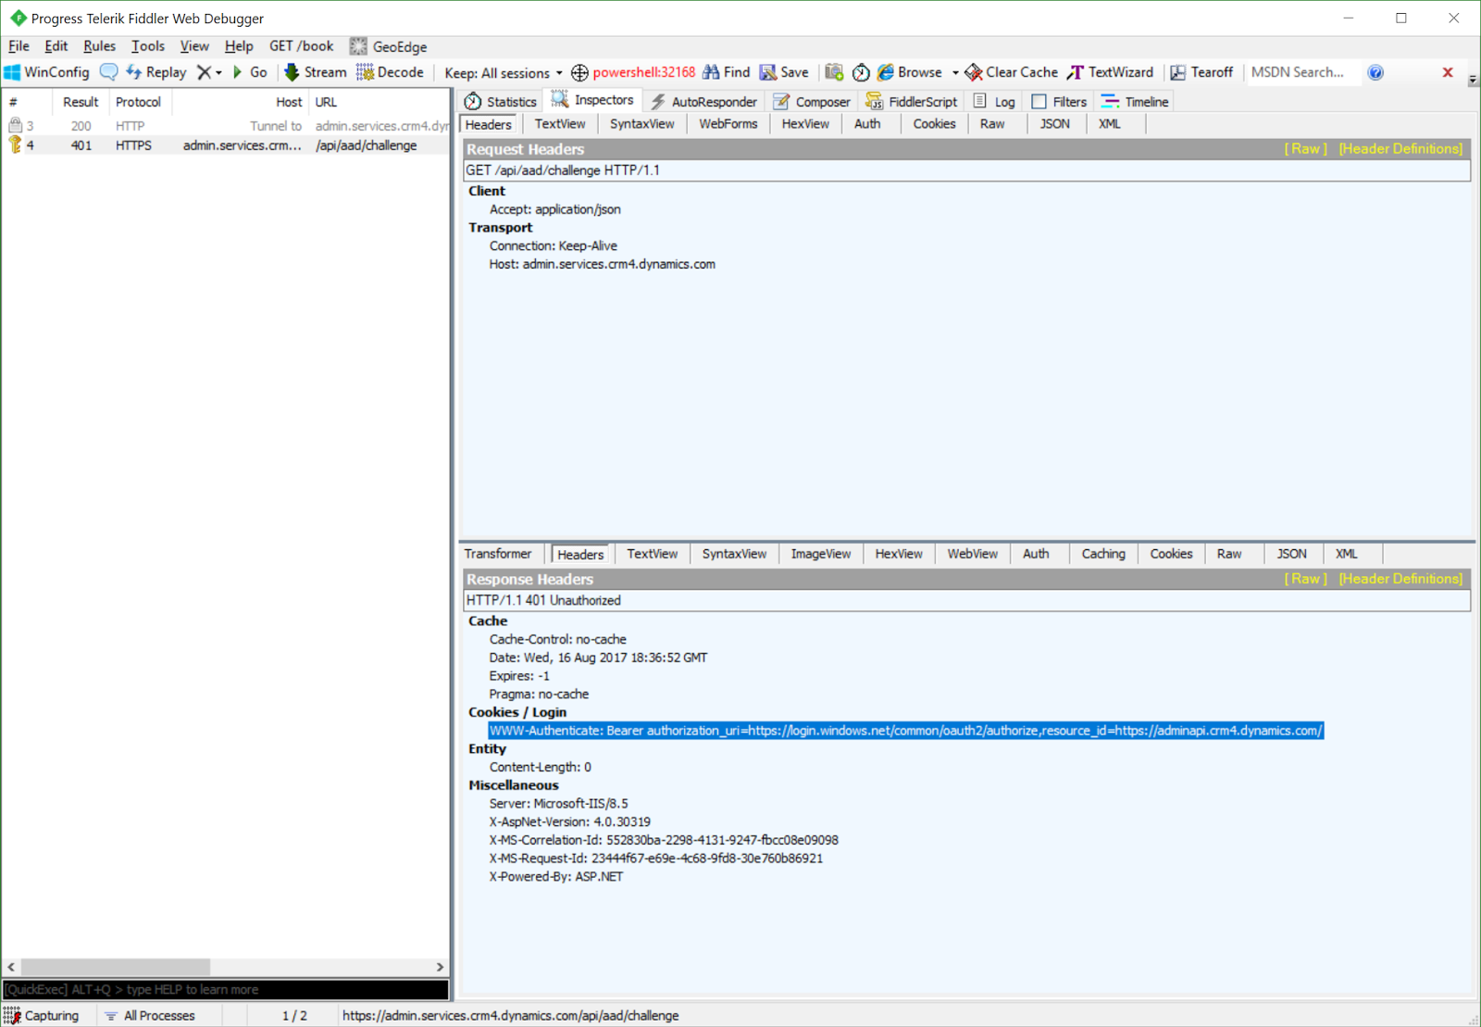Screen dimensions: 1481x1027
Task: Toggle Decode option in toolbar
Action: pos(390,72)
